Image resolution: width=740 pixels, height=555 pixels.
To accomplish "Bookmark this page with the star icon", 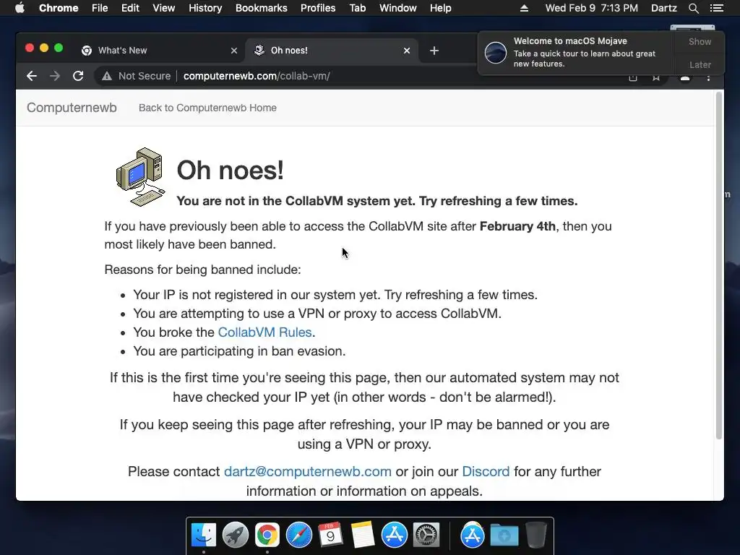I will [x=656, y=77].
